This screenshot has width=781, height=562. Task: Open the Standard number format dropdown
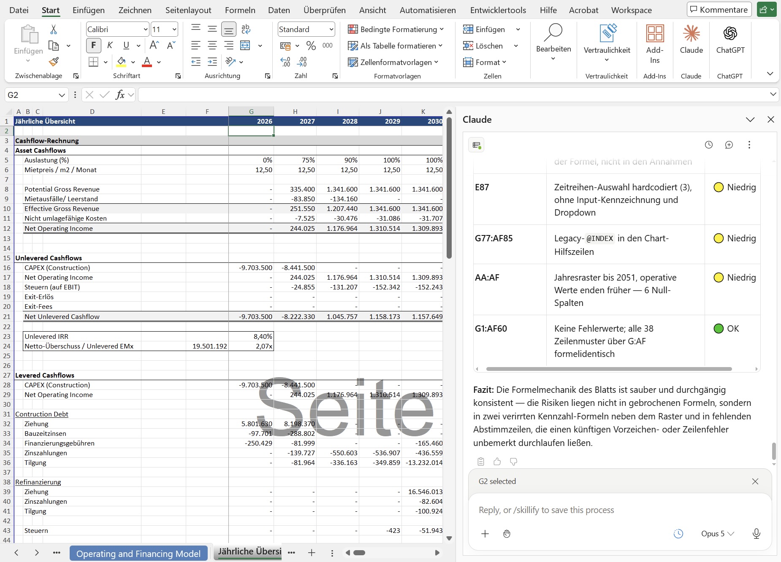coord(331,29)
